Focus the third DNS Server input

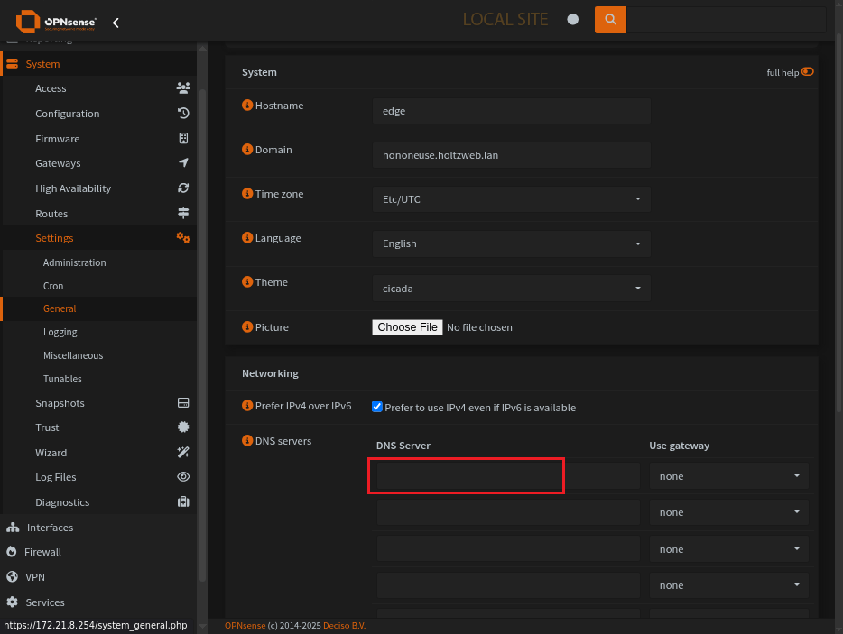tap(508, 549)
